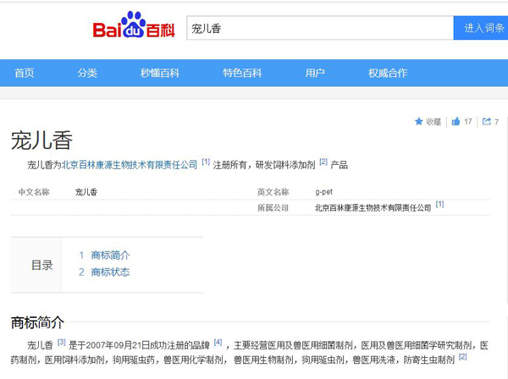Select 用户 in the navigation bar
The width and height of the screenshot is (508, 379).
(315, 73)
